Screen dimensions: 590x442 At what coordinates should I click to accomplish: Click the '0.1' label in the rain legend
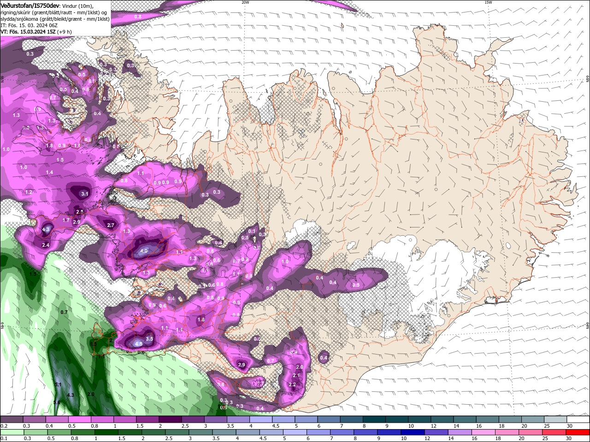(4, 439)
